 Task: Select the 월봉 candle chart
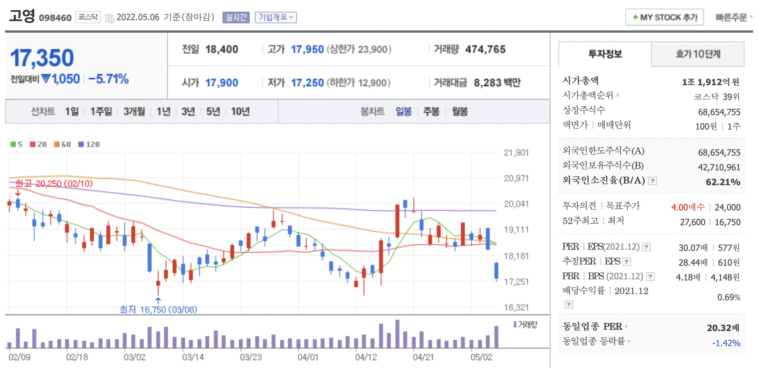coord(460,112)
